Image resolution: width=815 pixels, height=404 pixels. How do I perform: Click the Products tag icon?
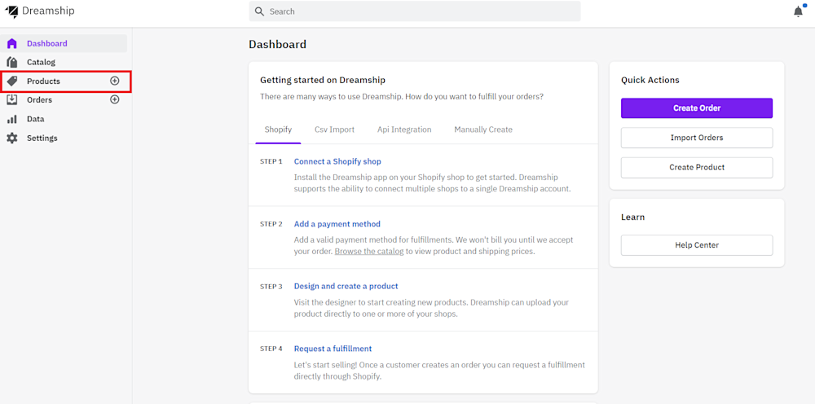point(12,81)
